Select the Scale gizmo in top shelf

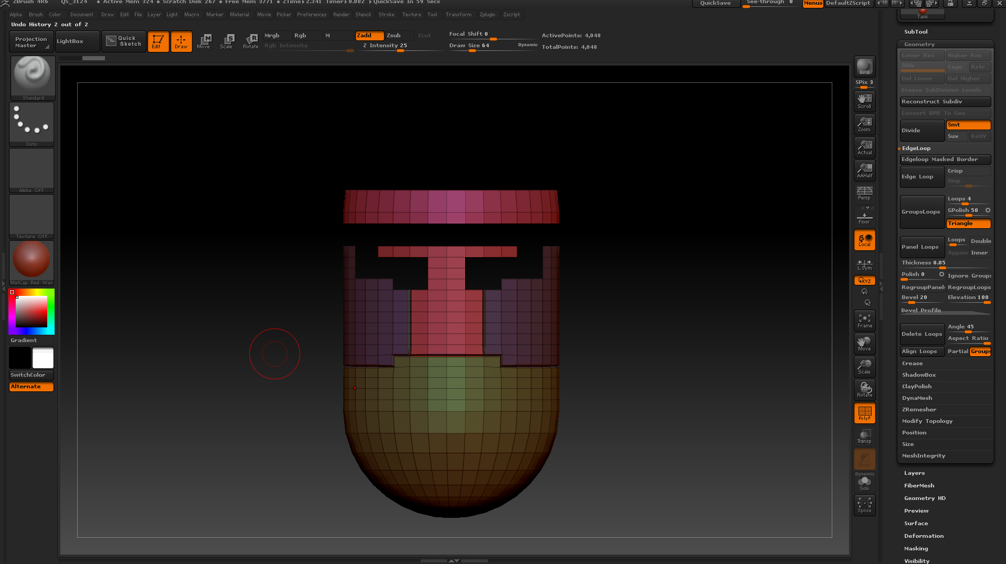[x=227, y=41]
